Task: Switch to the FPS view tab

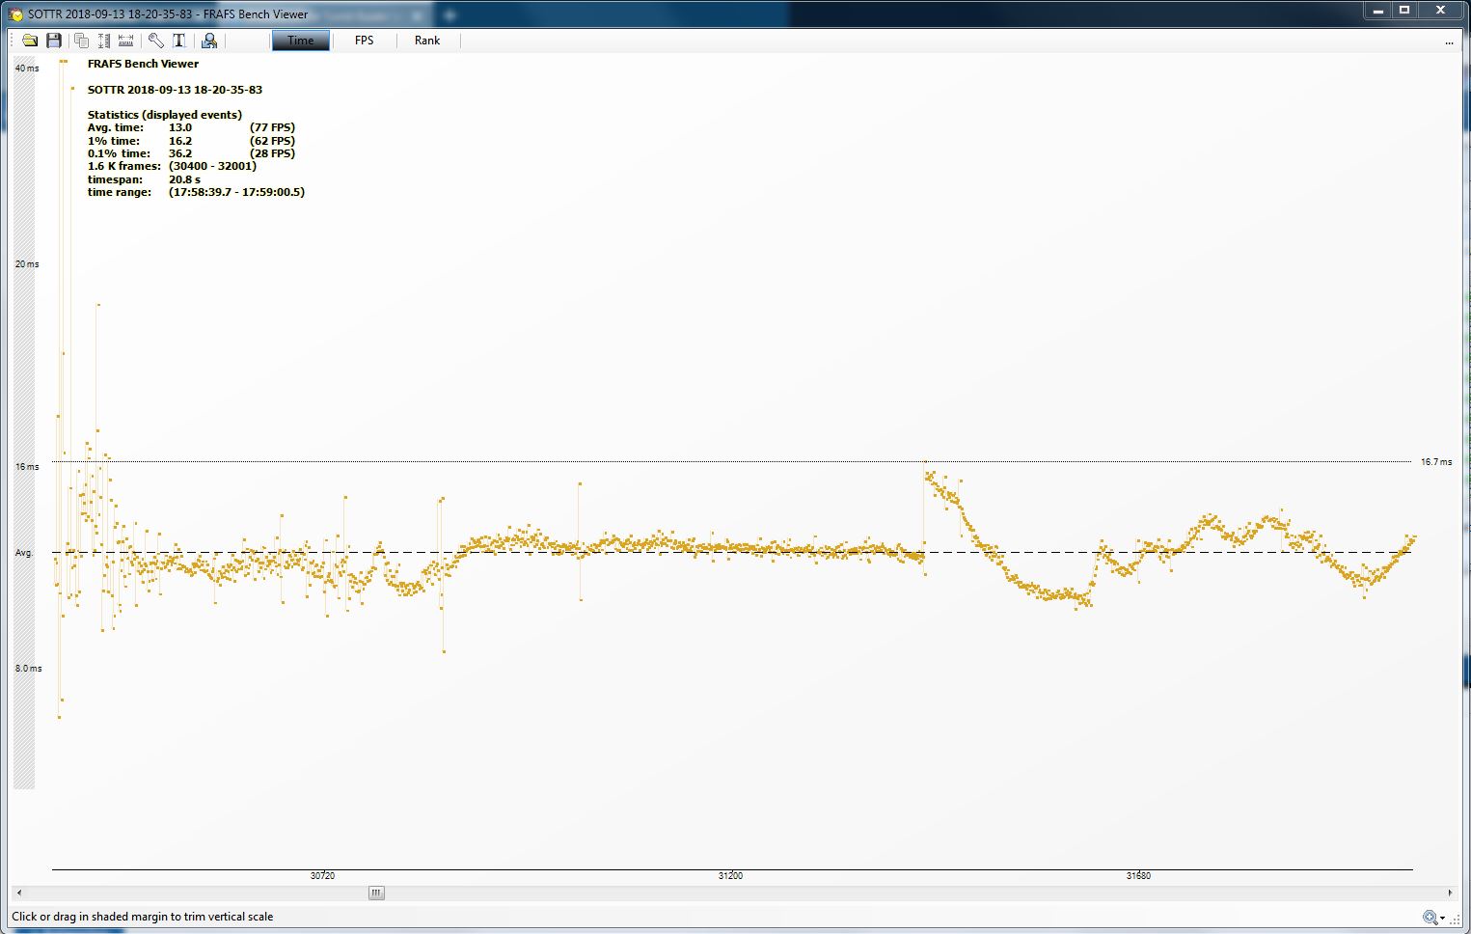Action: [x=364, y=41]
